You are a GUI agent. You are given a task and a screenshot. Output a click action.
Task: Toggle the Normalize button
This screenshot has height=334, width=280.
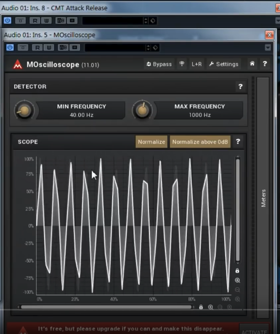(x=152, y=142)
